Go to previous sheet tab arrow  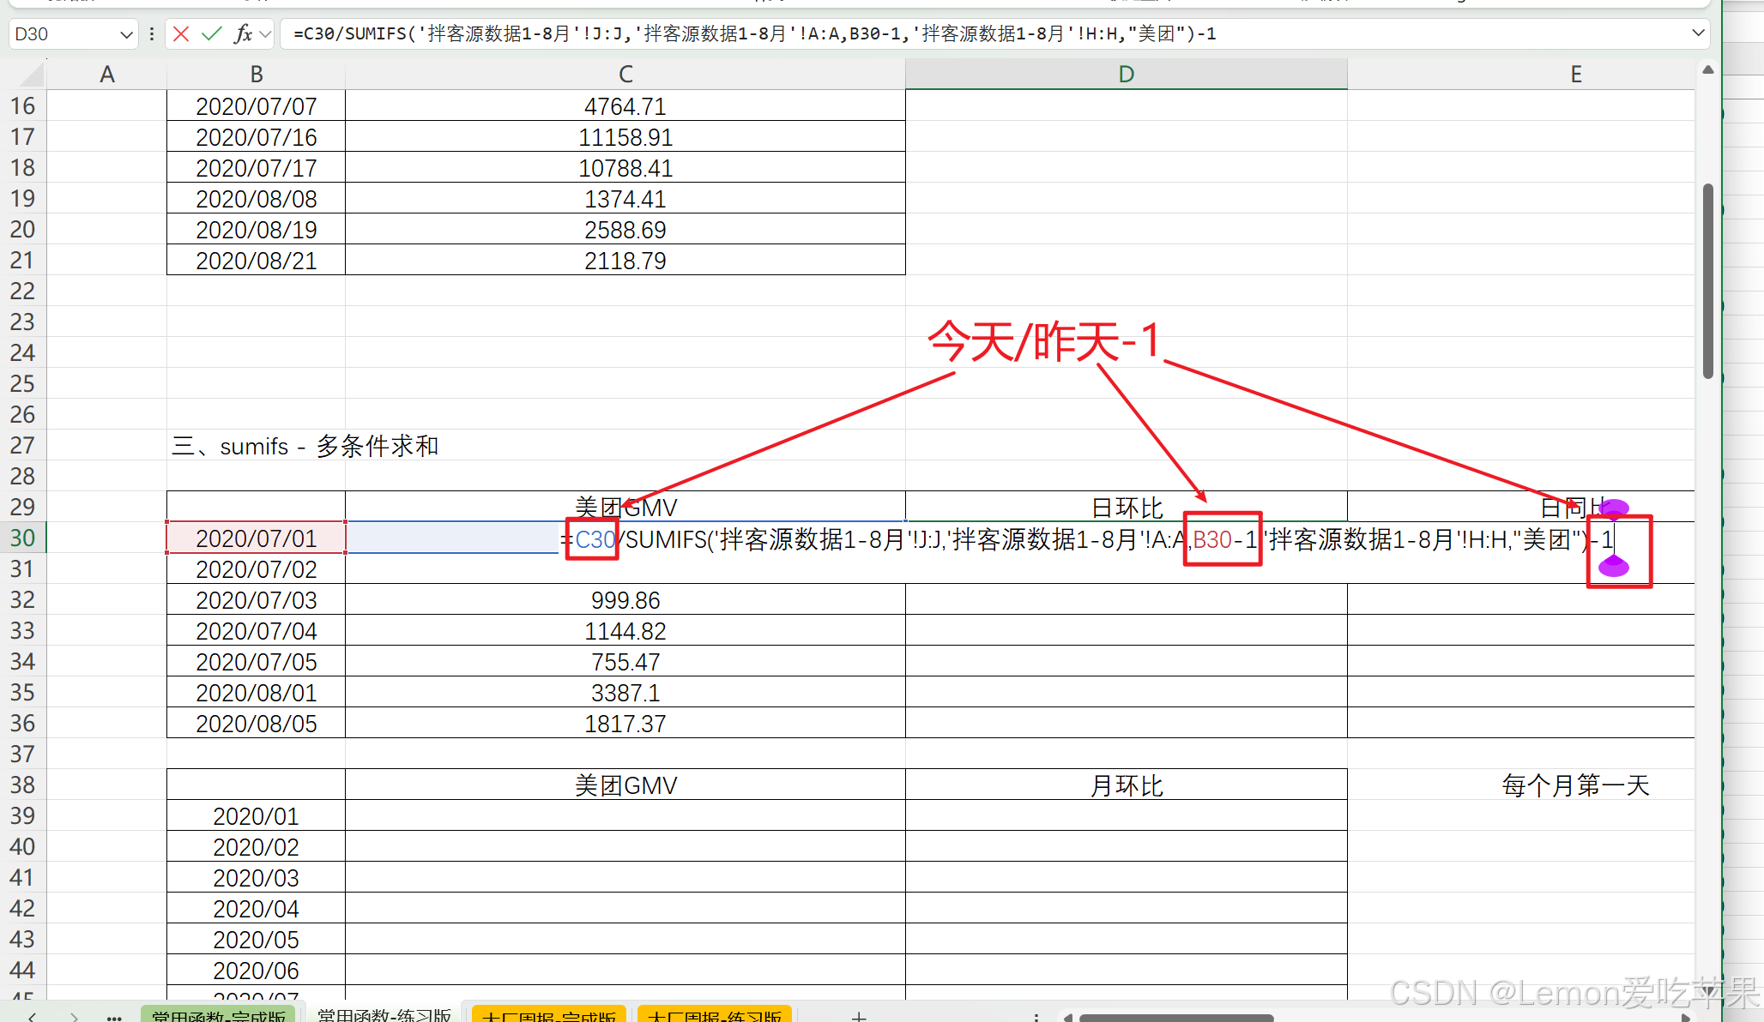[32, 1017]
